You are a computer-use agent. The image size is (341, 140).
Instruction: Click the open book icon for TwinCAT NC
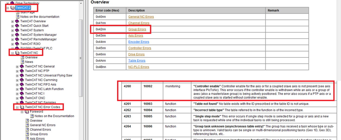[x=17, y=53]
